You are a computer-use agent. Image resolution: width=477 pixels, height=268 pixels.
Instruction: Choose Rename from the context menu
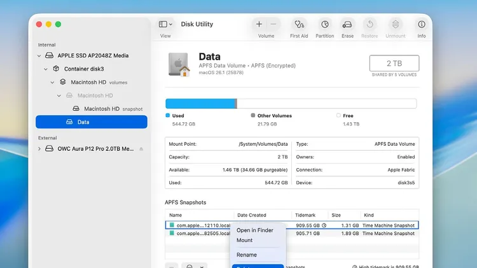(x=247, y=255)
